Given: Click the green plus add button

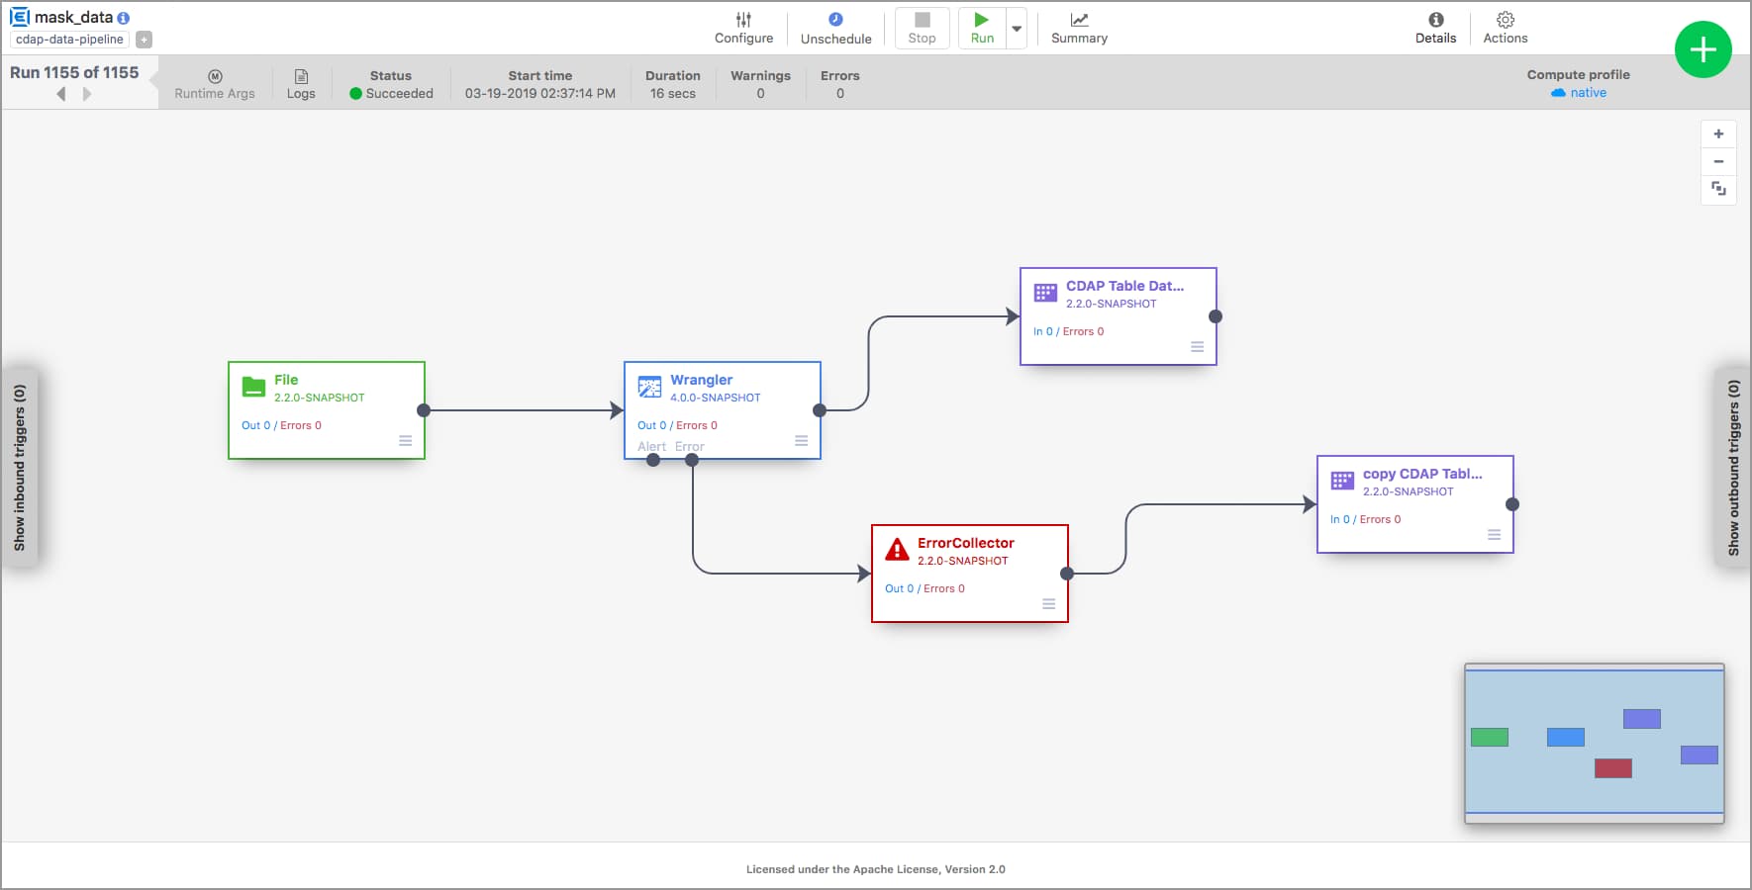Looking at the screenshot, I should point(1703,49).
